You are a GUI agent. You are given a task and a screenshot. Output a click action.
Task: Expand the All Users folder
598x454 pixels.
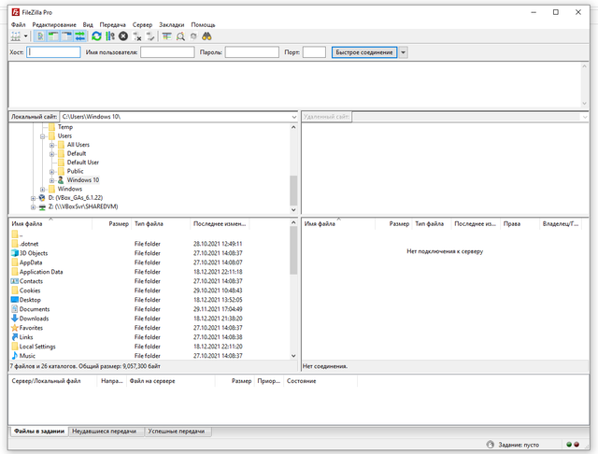coord(52,145)
